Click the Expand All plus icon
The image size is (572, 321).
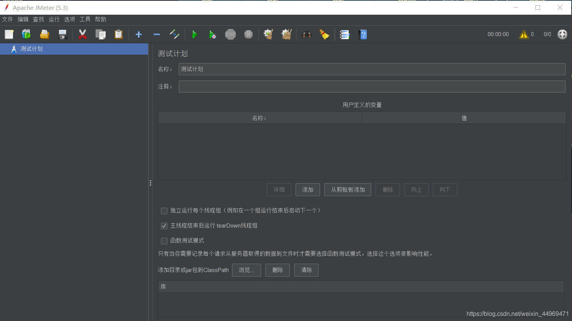click(139, 34)
